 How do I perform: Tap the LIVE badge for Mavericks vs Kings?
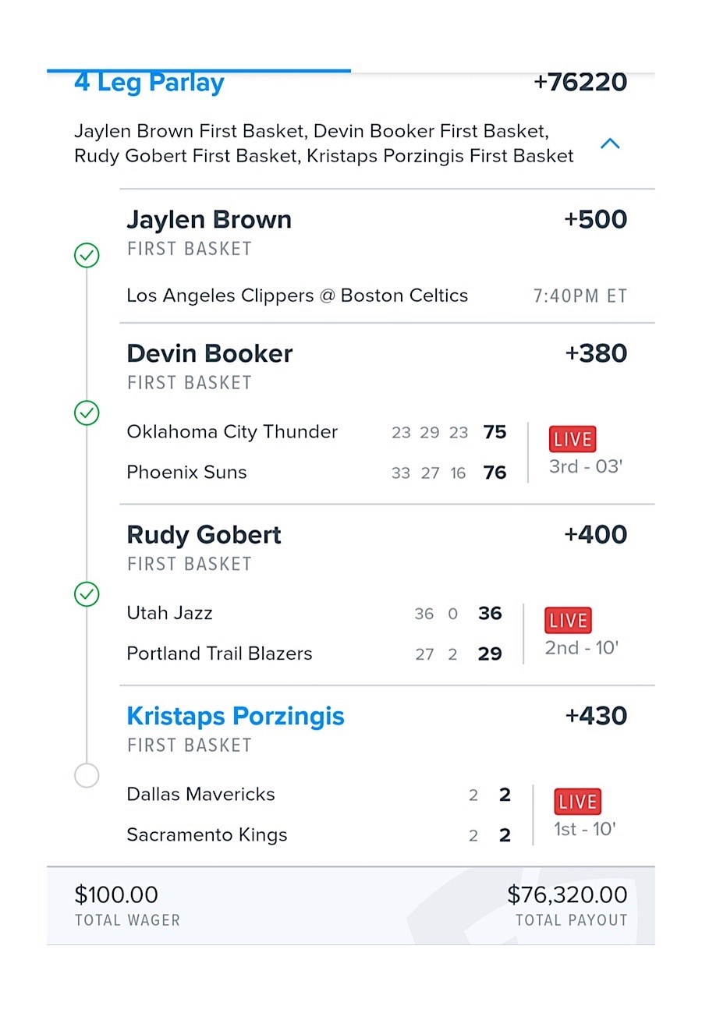pos(578,802)
